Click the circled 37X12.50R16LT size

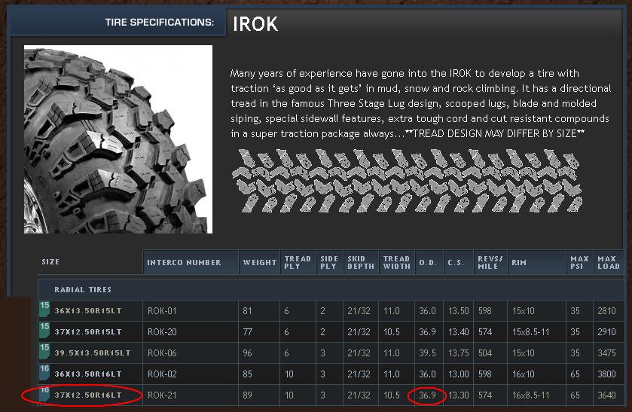[x=87, y=395]
